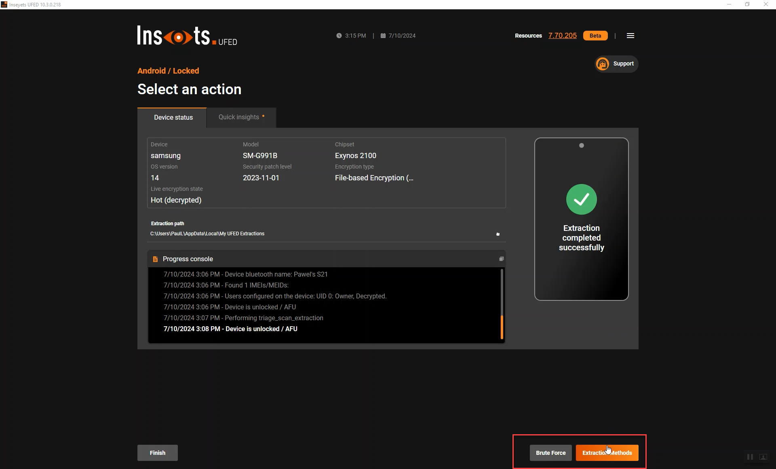Open the 7.70.205 resources version link

pos(562,36)
